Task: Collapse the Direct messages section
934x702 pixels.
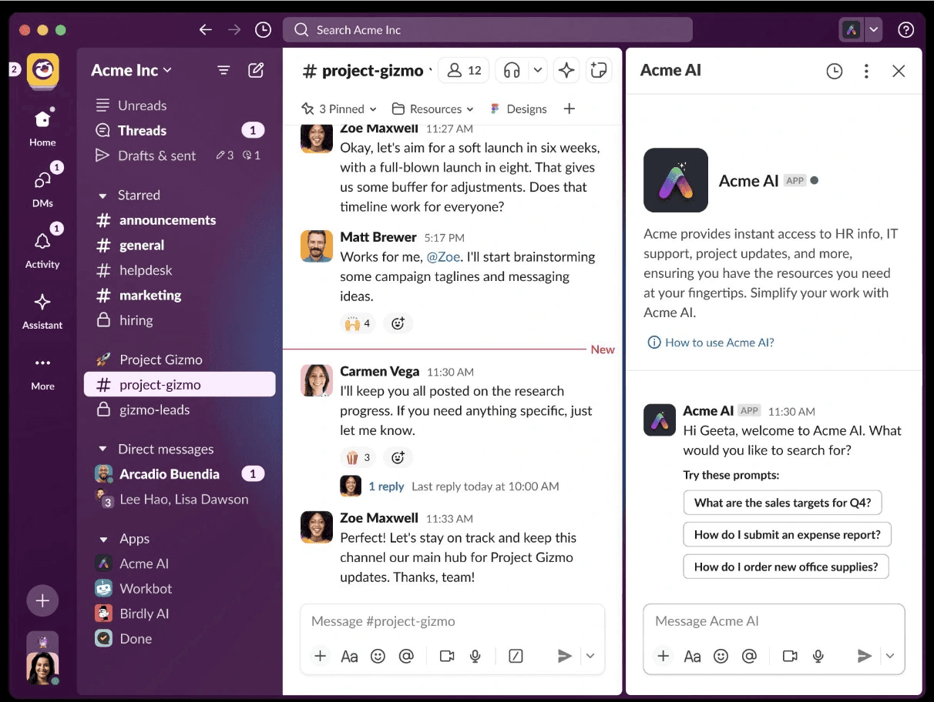Action: [102, 450]
